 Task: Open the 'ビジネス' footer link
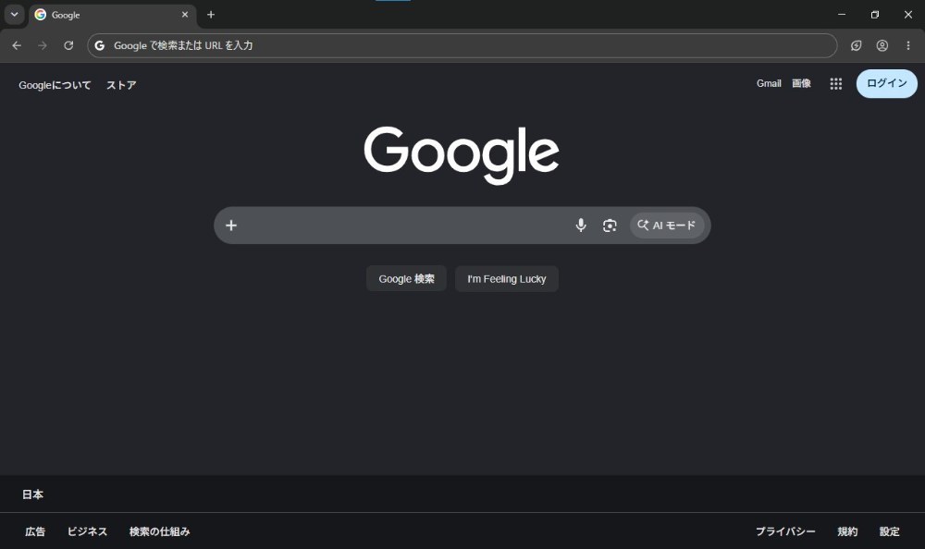(87, 531)
